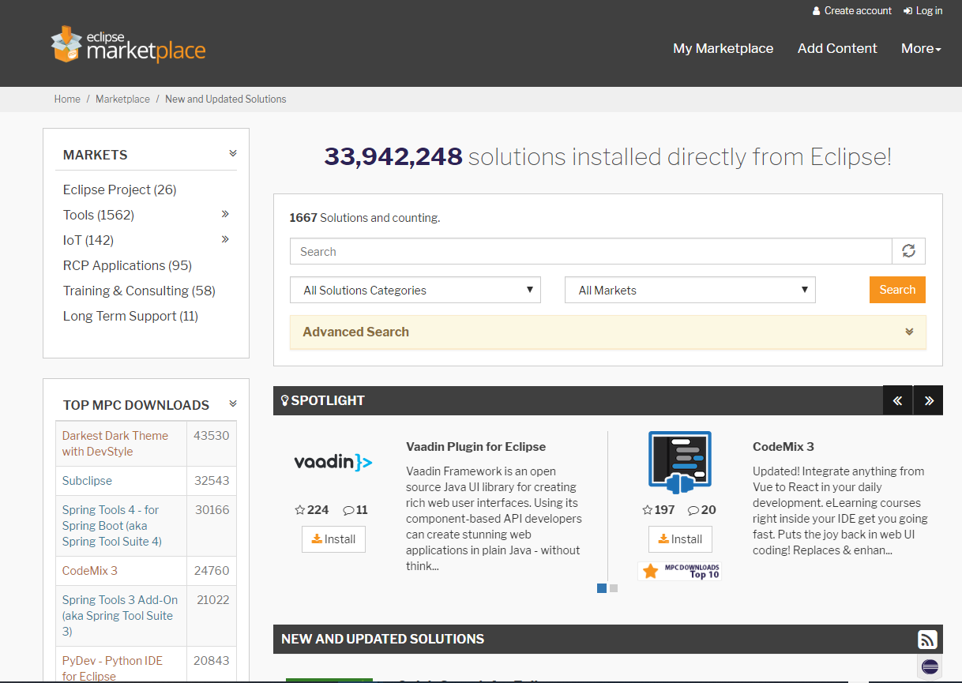Screen dimensions: 962x683
Task: Click the 43530 download count
Action: (x=212, y=436)
